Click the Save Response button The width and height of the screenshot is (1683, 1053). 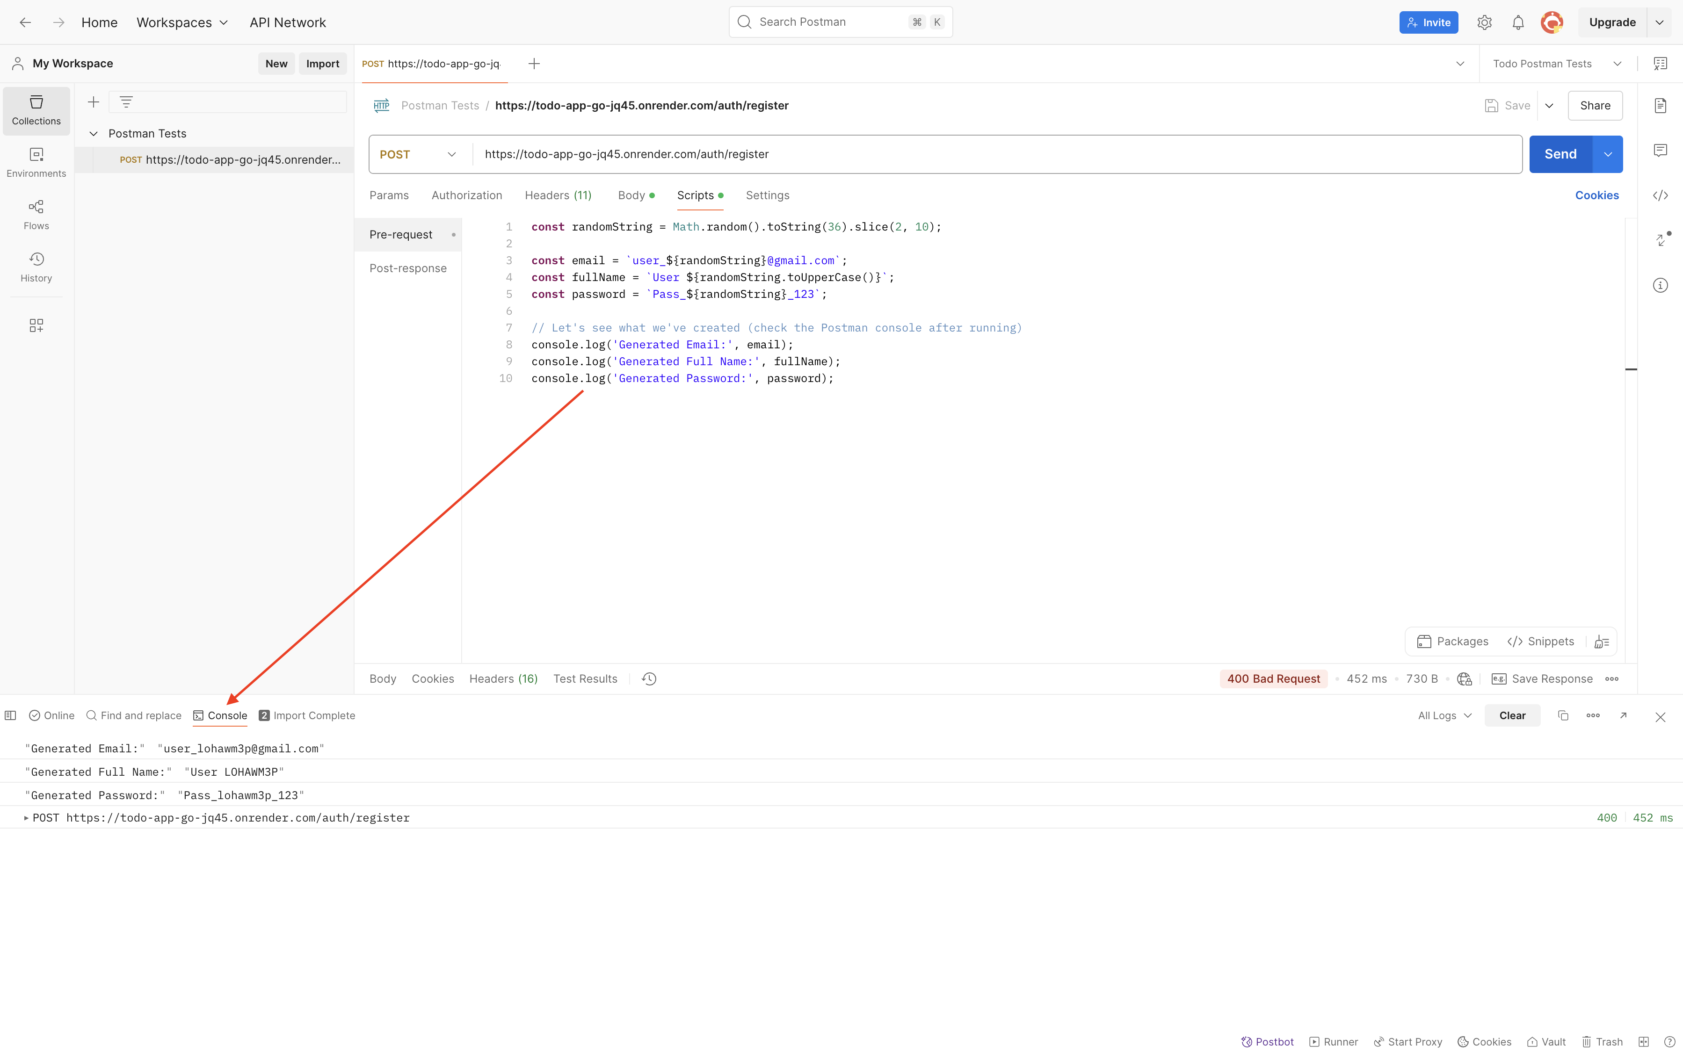[x=1542, y=679]
